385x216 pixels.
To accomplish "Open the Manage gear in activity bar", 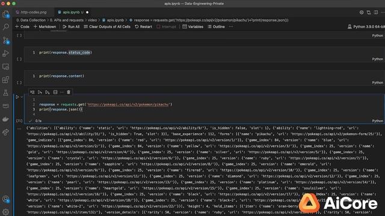I will (5, 212).
